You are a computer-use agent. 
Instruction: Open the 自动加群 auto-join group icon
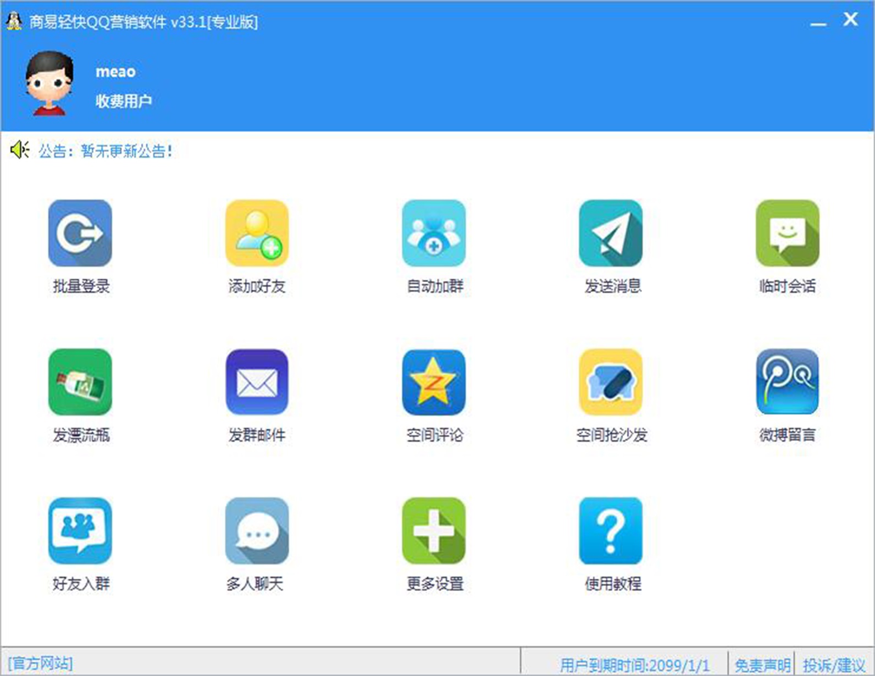[434, 233]
